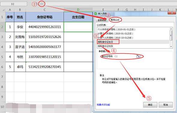Click the select-all corner triangle

(3, 10)
